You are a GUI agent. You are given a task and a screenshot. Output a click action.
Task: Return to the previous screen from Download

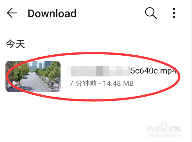click(x=12, y=13)
